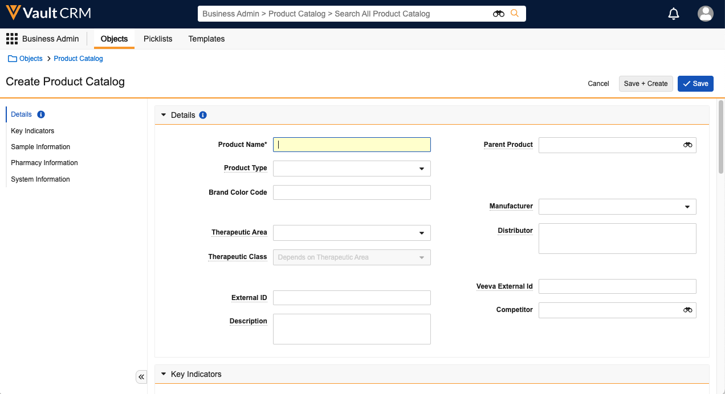Viewport: 725px width, 394px height.
Task: Click the notifications bell icon
Action: 674,14
